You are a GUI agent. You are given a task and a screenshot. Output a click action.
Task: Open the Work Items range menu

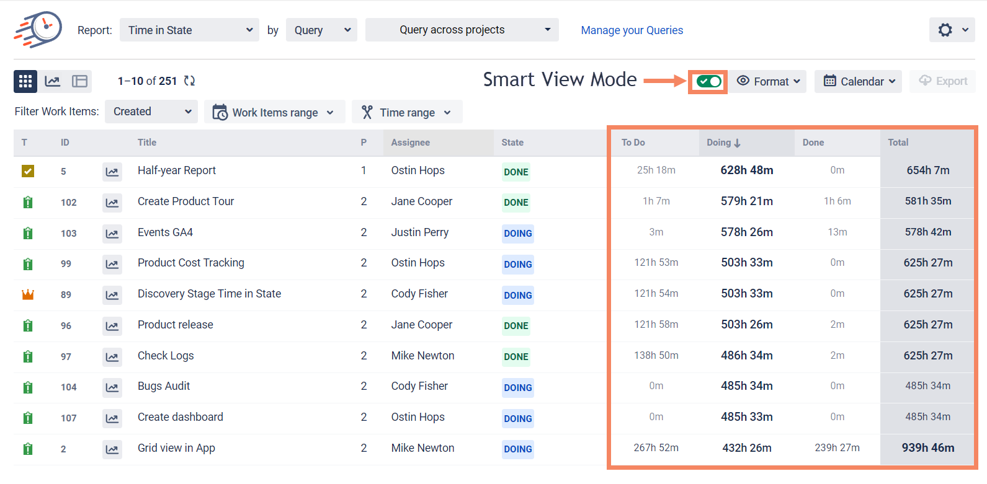click(x=274, y=112)
